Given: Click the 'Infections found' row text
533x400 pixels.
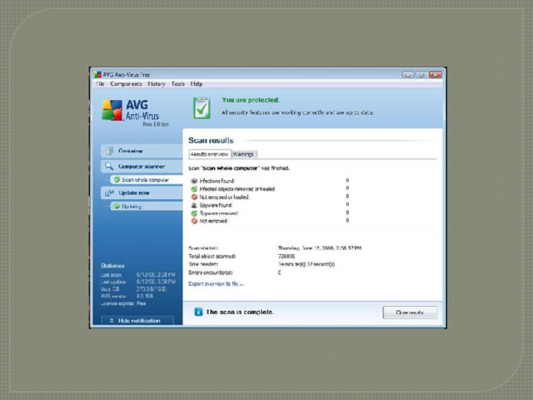Looking at the screenshot, I should [217, 181].
